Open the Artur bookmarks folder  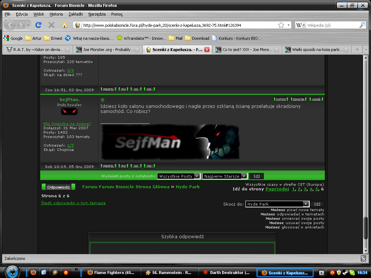point(33,38)
